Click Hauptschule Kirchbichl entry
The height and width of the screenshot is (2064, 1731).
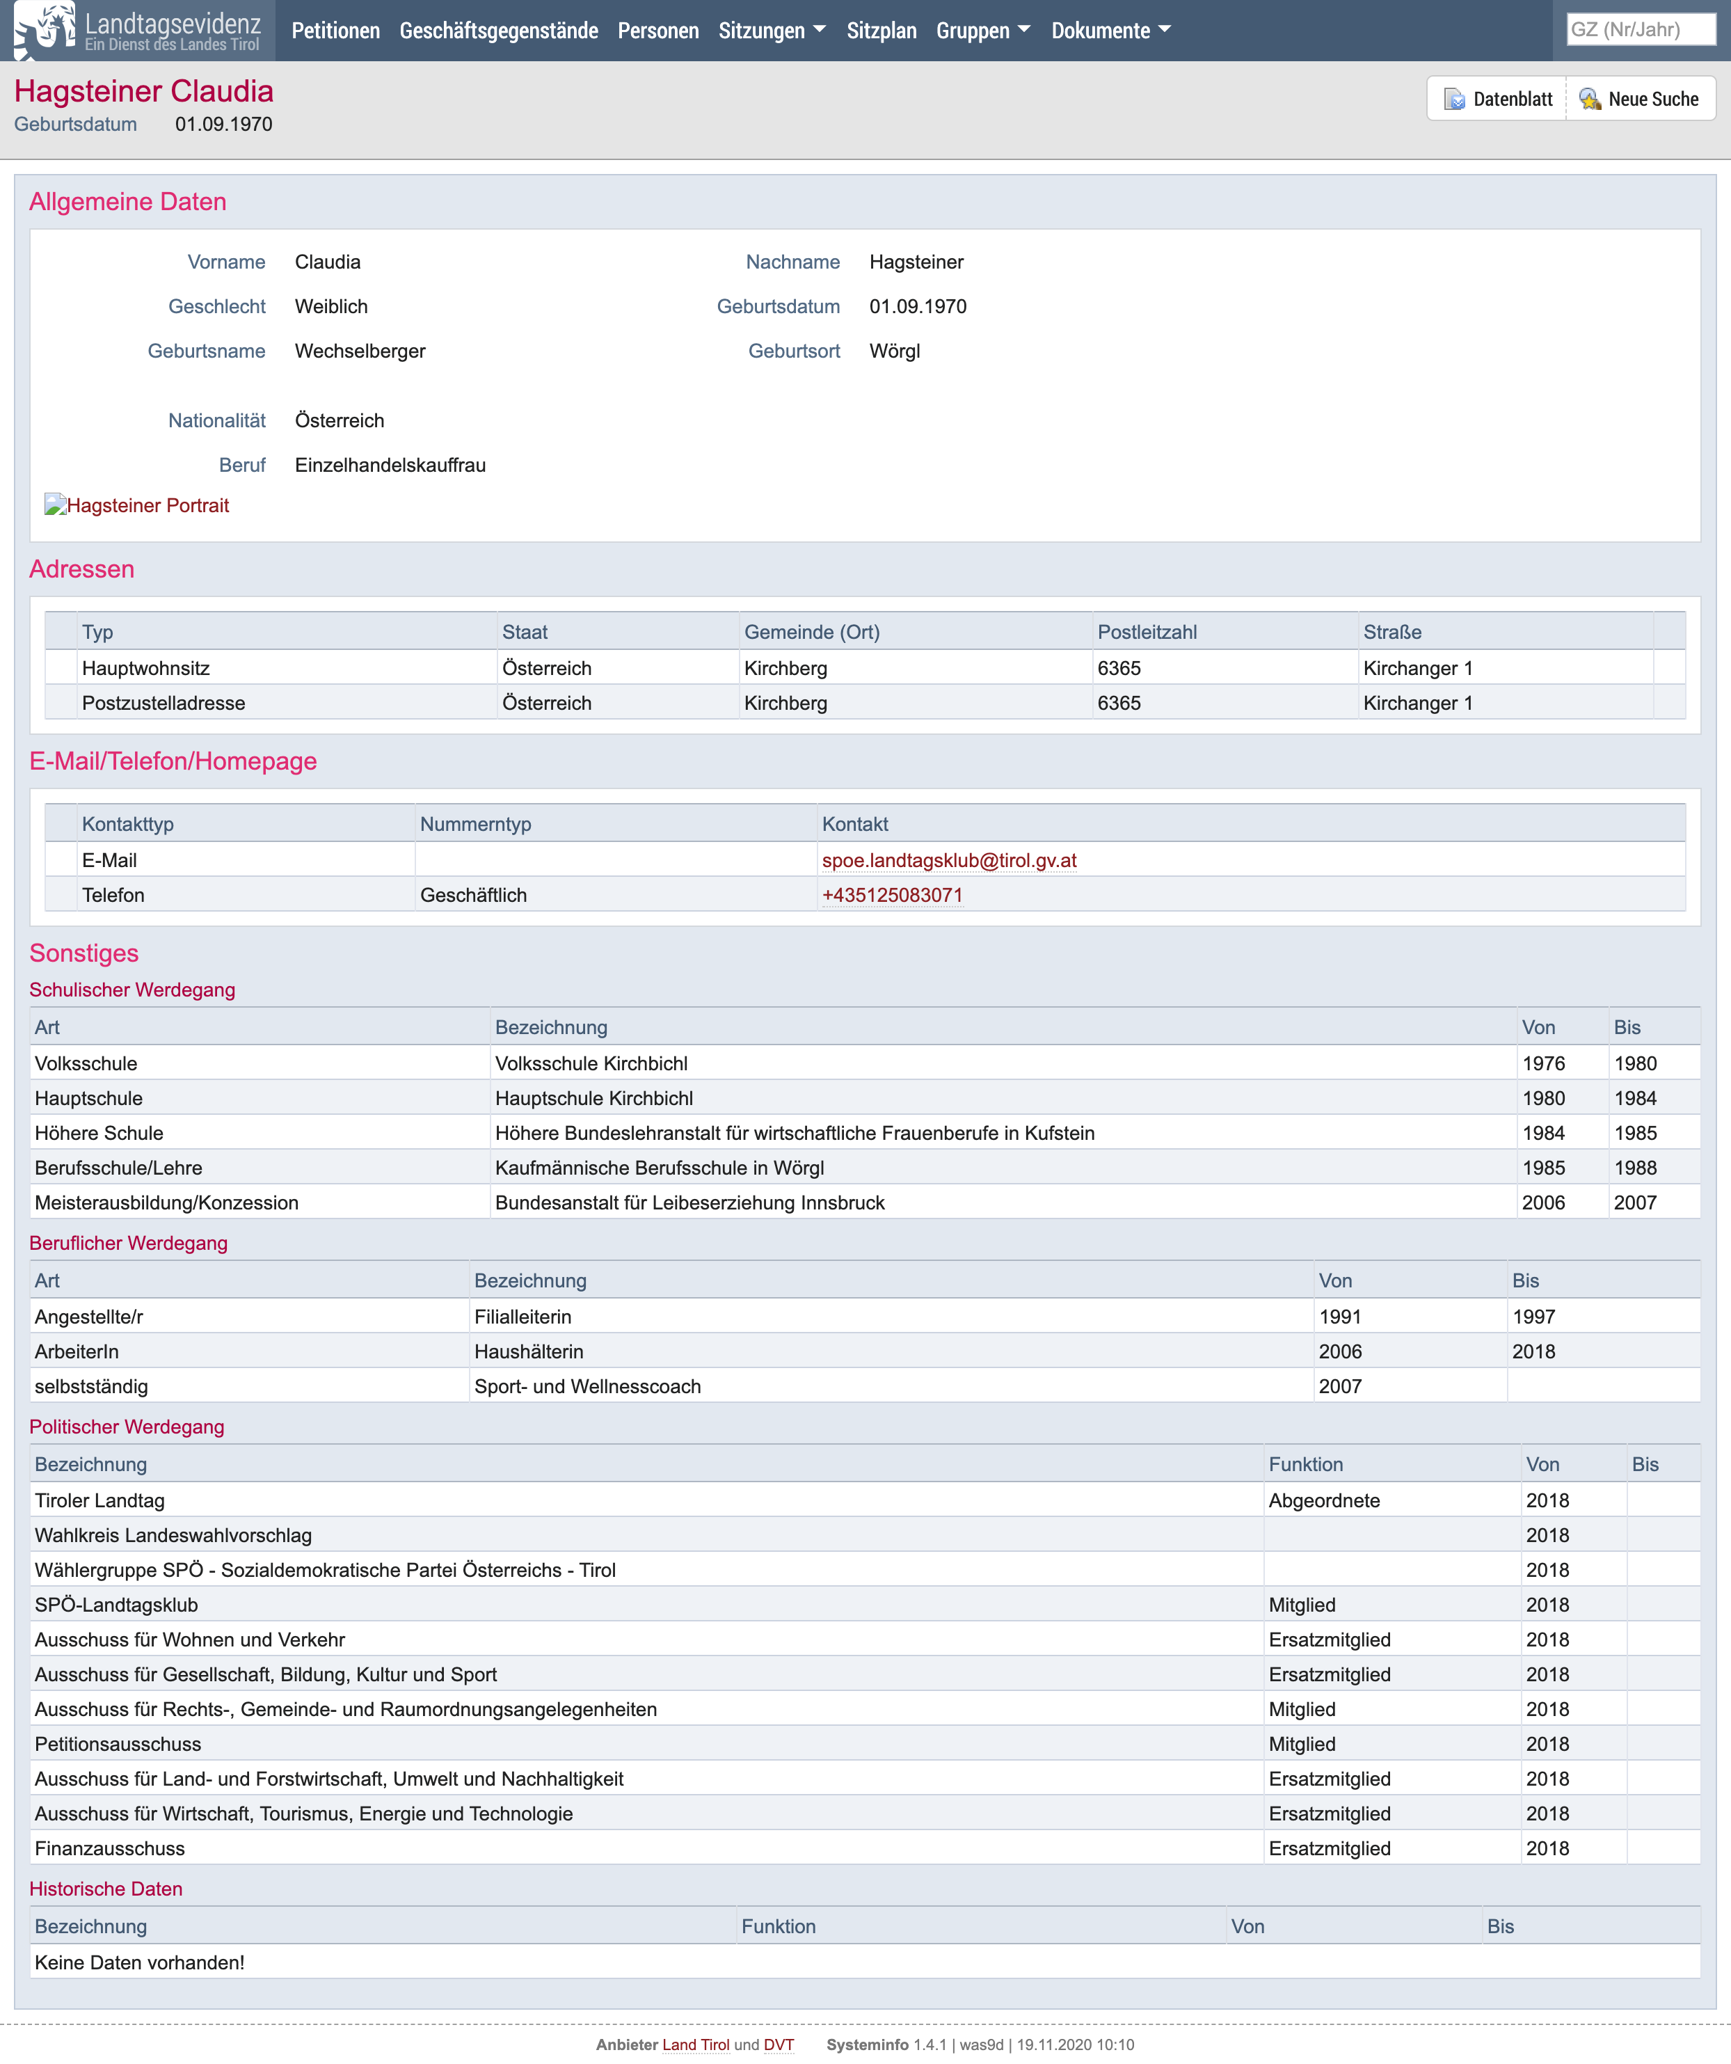click(593, 1098)
